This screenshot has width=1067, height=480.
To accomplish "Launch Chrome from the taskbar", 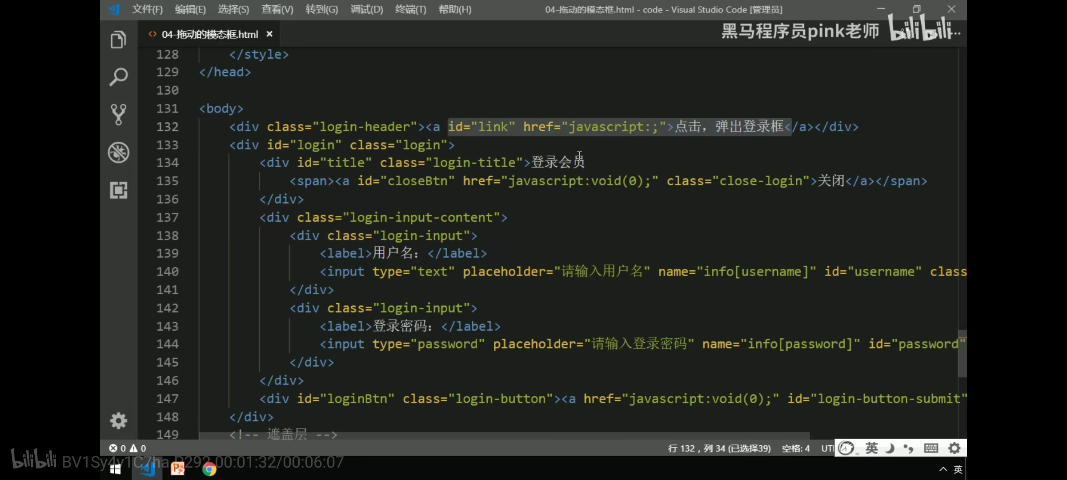I will click(x=209, y=469).
